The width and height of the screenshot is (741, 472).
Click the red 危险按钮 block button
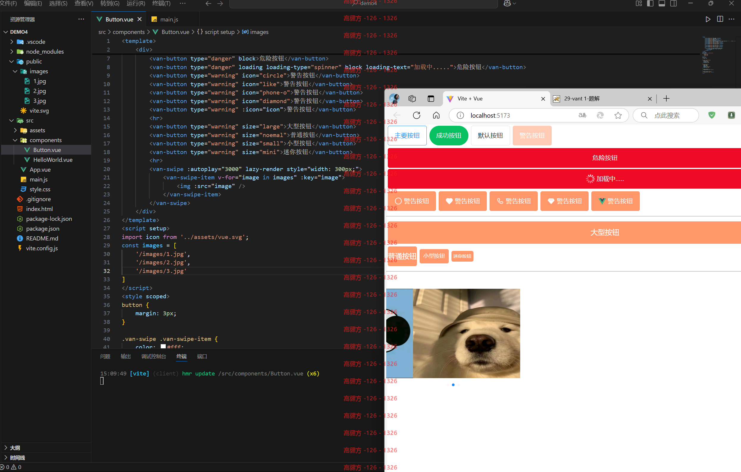(564, 158)
